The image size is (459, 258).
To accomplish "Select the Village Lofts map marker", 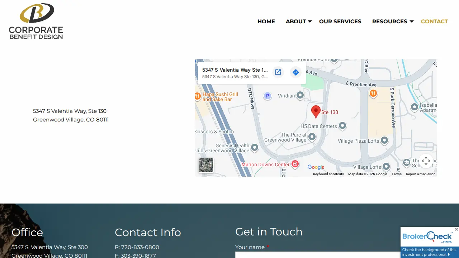I will tap(386, 167).
